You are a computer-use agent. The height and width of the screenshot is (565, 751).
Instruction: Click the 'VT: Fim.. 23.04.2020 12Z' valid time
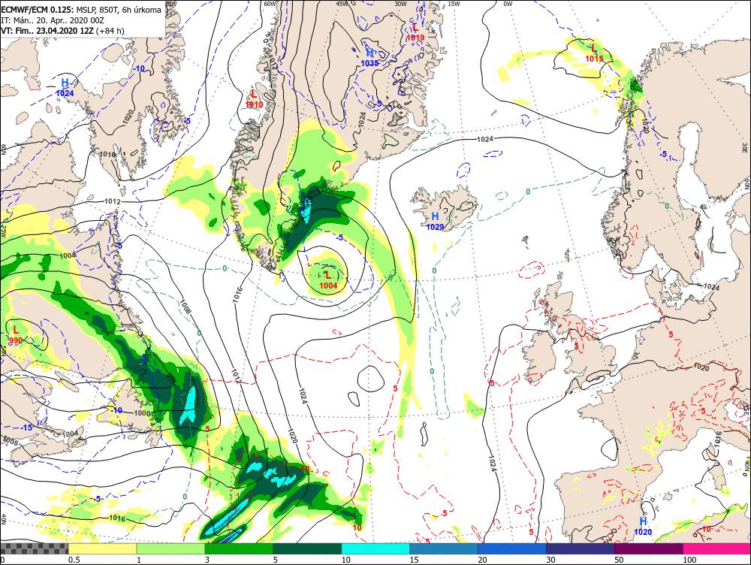(x=47, y=31)
